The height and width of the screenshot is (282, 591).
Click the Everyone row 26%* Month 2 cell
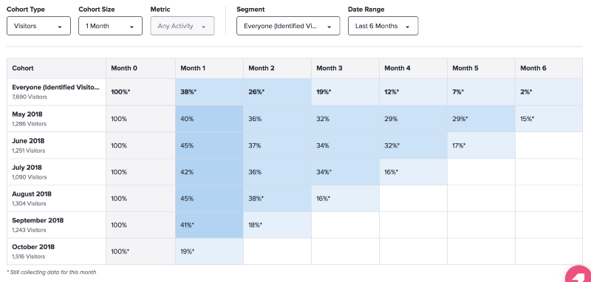click(278, 92)
